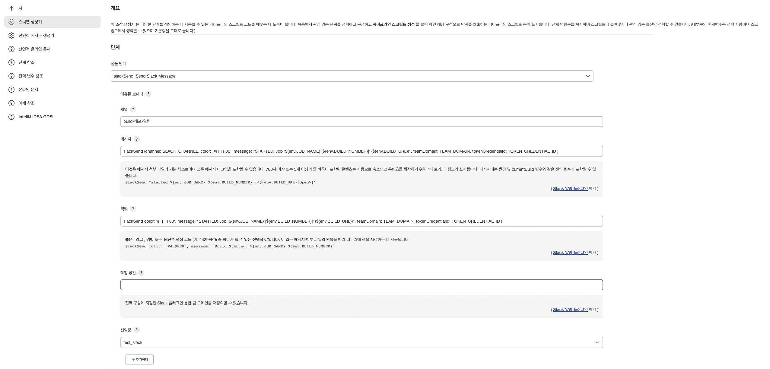Expand the test_slack credentials dropdown

[361, 342]
